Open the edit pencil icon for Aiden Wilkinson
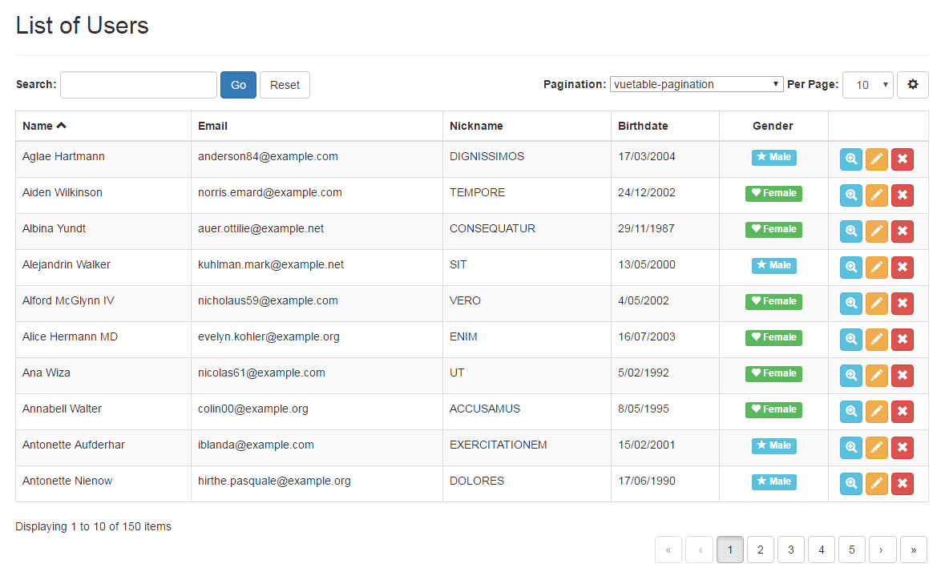Viewport: 949px width, 584px height. [876, 195]
